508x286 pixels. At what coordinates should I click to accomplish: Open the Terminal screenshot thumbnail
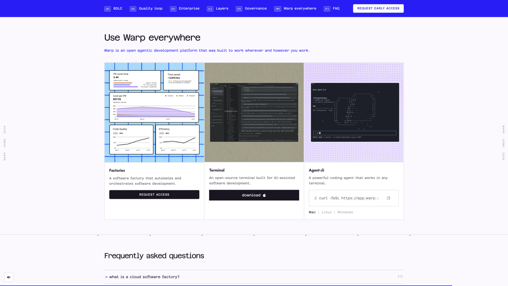pyautogui.click(x=254, y=112)
